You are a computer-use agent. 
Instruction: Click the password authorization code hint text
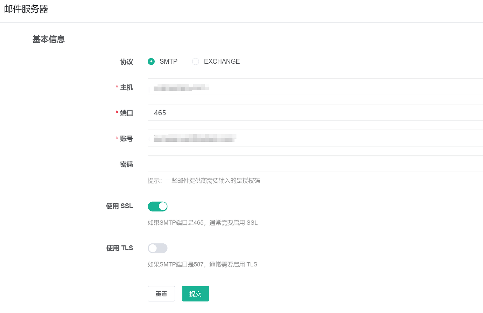coord(204,181)
